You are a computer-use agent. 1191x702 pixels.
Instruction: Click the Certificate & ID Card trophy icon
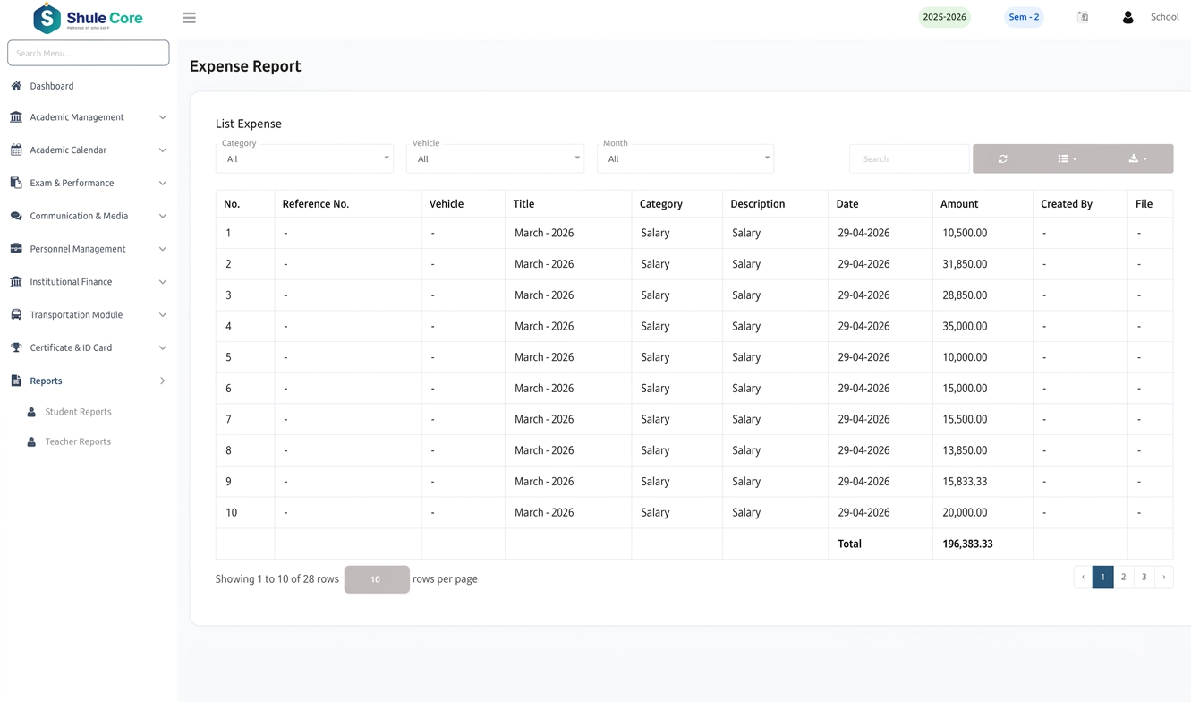(16, 347)
